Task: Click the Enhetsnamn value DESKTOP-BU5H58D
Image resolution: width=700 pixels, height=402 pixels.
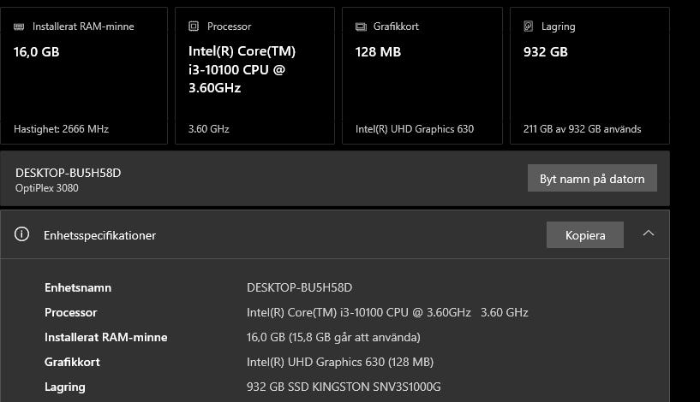Action: point(299,287)
